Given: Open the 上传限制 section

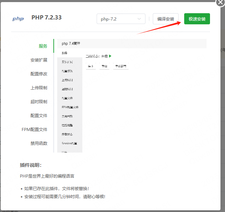Looking at the screenshot, I should [x=39, y=88].
